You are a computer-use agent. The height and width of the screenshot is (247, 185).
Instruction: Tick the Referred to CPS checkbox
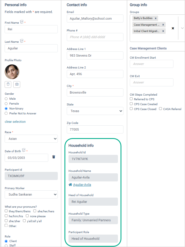click(131, 99)
